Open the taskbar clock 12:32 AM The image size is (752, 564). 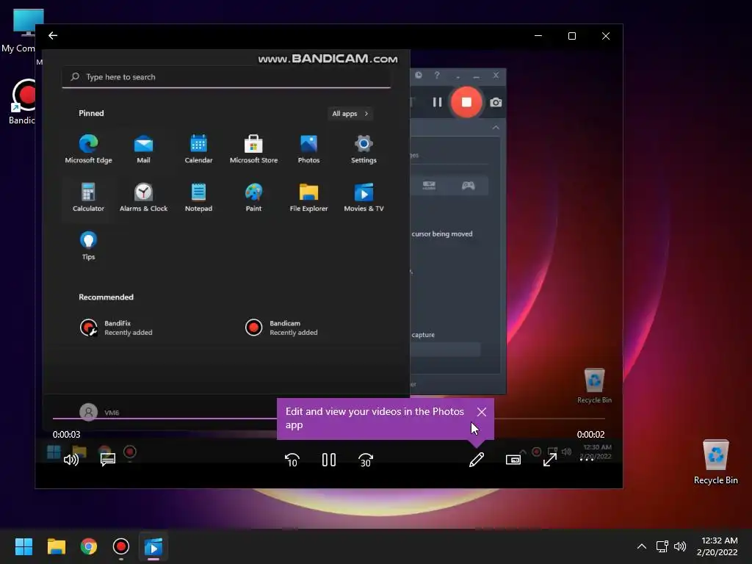coord(717,546)
